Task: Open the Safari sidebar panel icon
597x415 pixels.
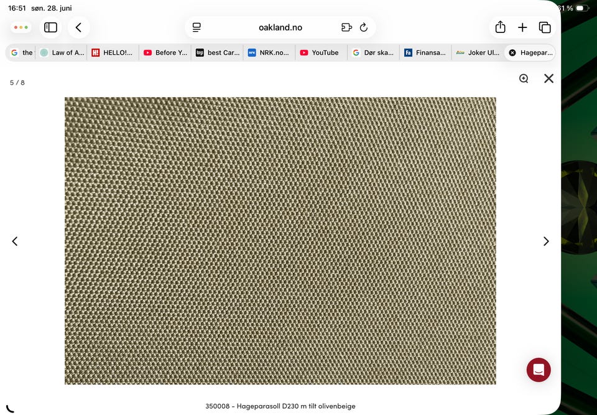Action: 50,27
